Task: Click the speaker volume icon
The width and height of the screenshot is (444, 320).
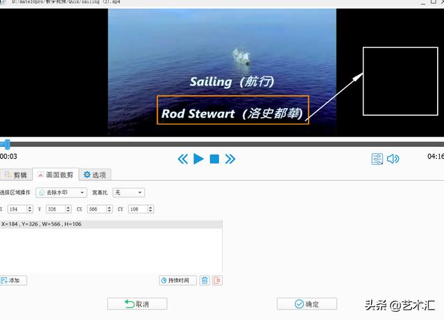Action: [393, 159]
